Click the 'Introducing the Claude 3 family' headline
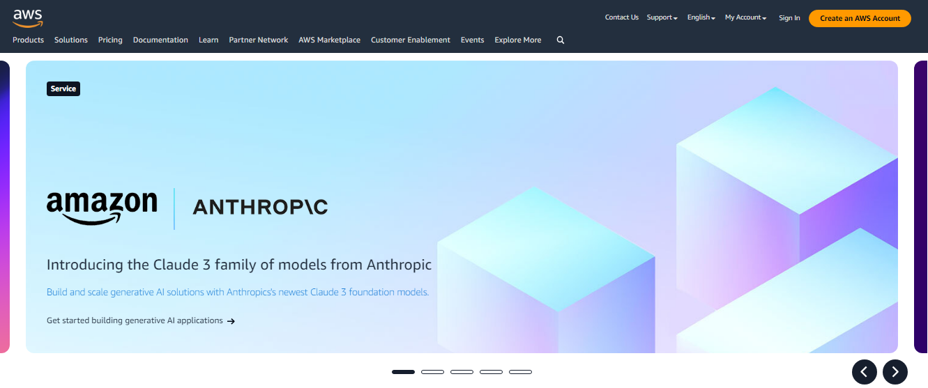This screenshot has height=388, width=928. (239, 265)
